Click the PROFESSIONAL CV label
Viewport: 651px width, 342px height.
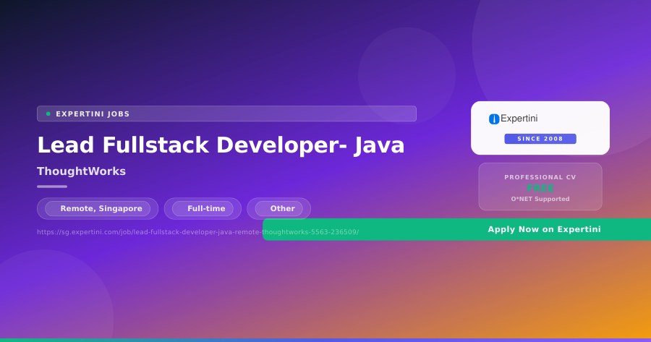[x=540, y=177]
